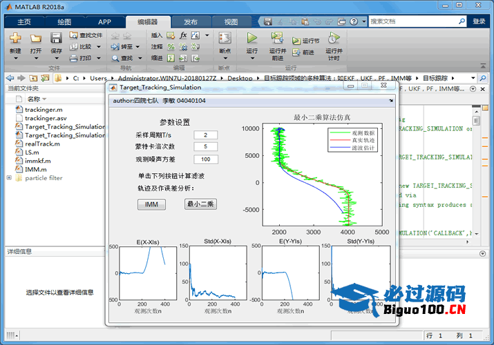Click the 最小二乘 button

click(200, 204)
